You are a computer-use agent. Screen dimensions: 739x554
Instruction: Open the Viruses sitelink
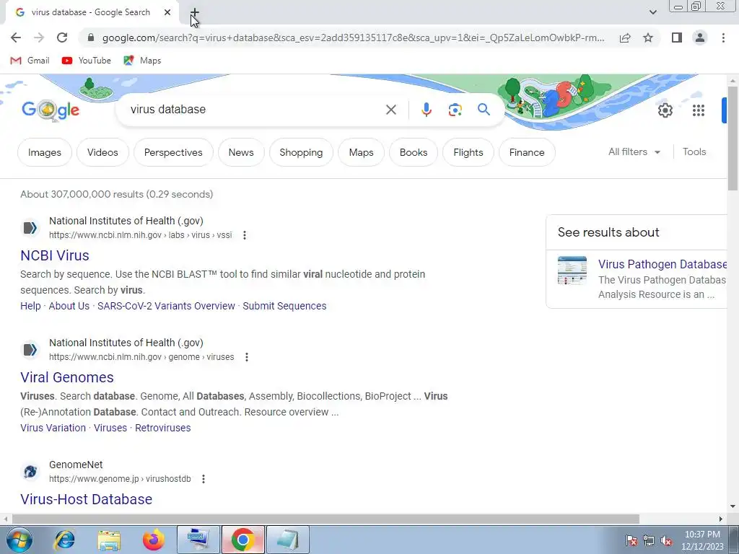coord(110,428)
